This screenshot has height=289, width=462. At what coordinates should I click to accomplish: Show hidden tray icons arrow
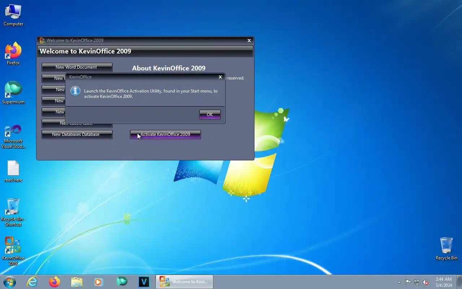(399, 282)
